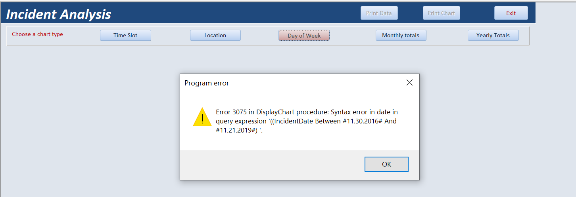This screenshot has height=197, width=576.
Task: Click the Error 3075 message text
Action: [x=307, y=122]
